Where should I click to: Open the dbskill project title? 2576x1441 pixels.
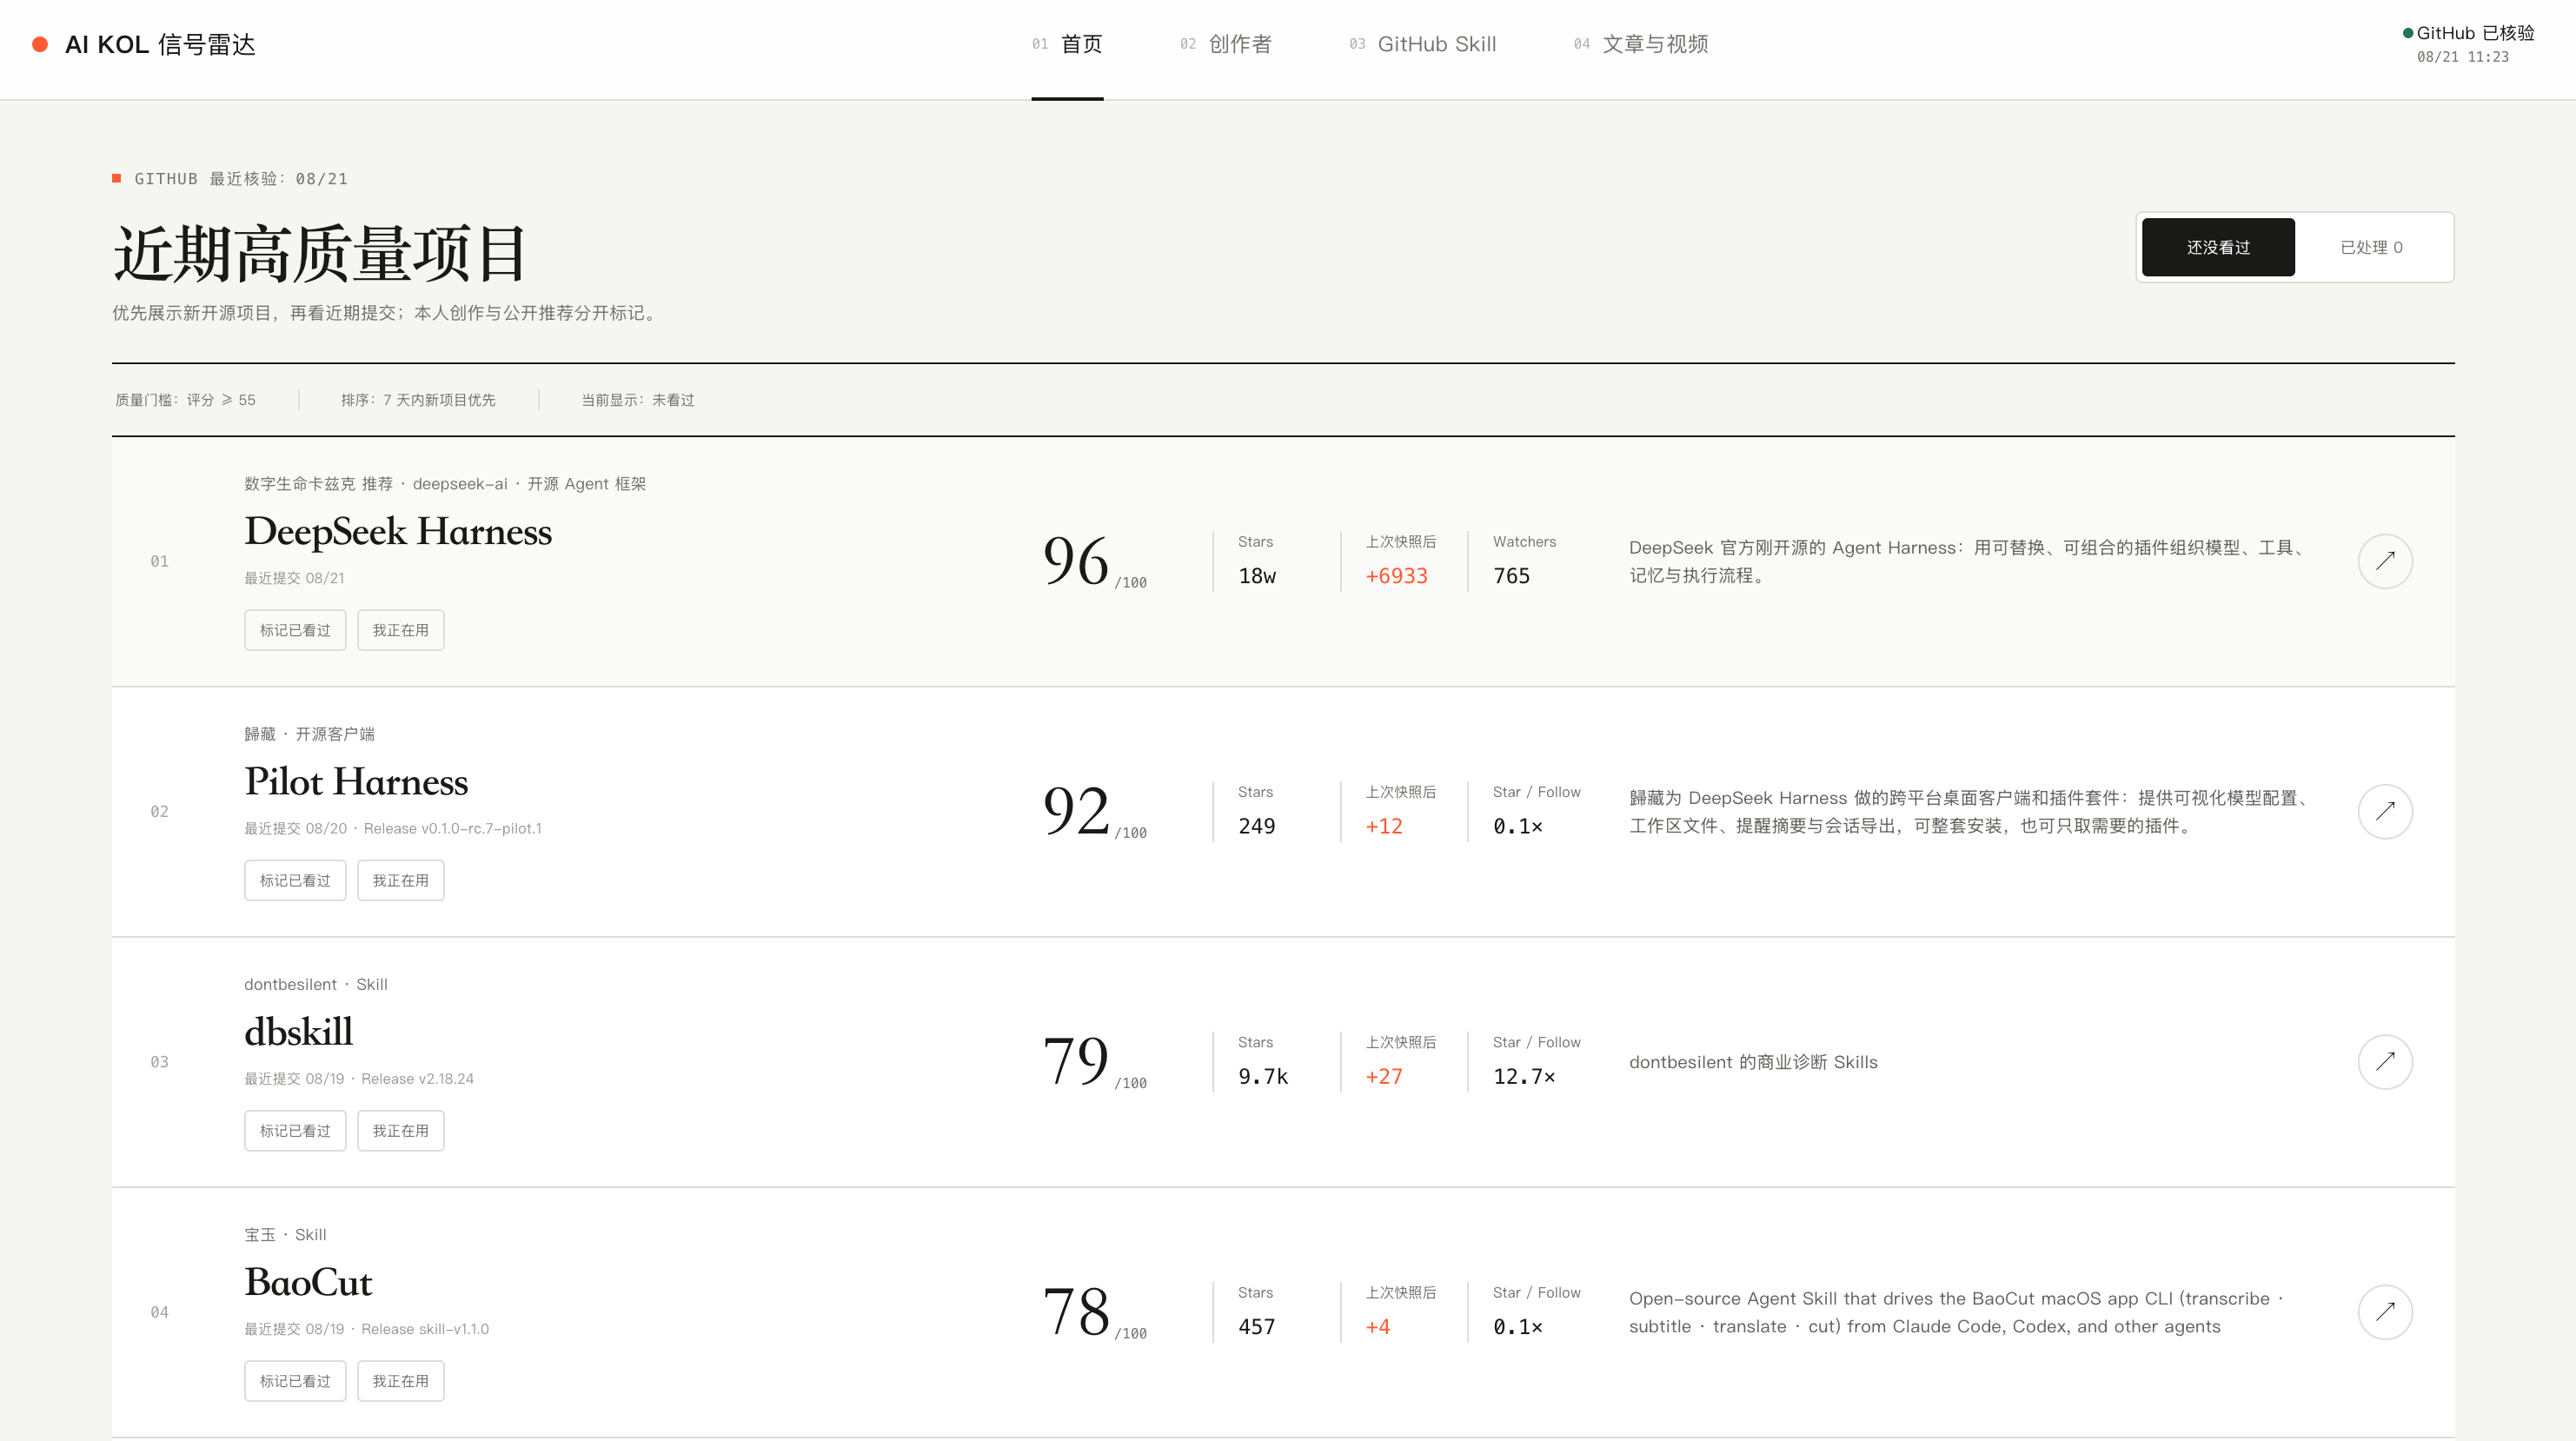299,1031
